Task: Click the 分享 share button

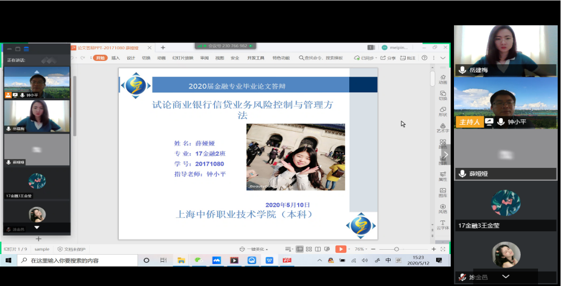Action: (x=388, y=58)
